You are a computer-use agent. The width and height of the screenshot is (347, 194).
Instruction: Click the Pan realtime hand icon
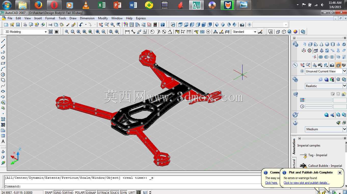point(101,25)
